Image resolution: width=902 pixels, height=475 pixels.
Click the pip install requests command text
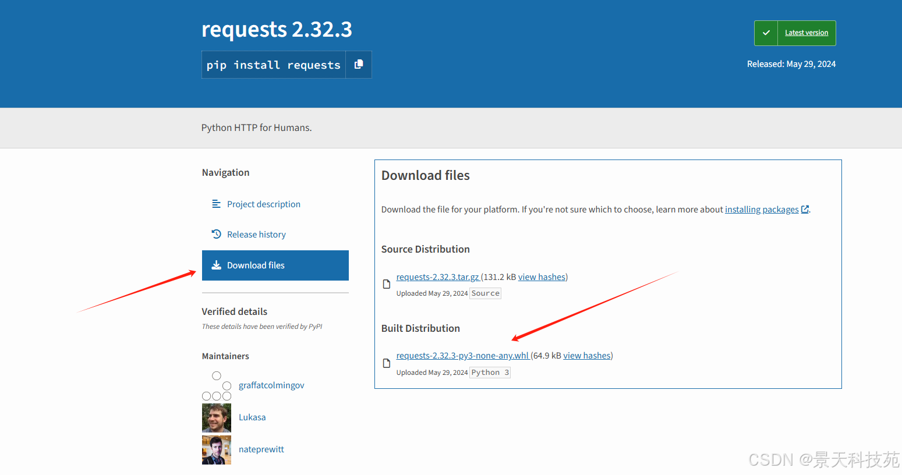pos(274,65)
